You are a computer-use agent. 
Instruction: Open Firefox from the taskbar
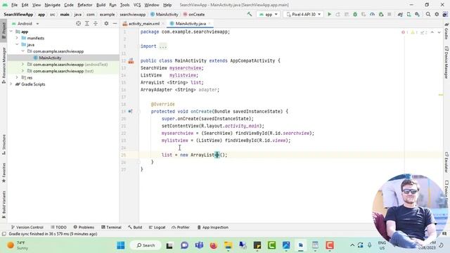[214, 245]
